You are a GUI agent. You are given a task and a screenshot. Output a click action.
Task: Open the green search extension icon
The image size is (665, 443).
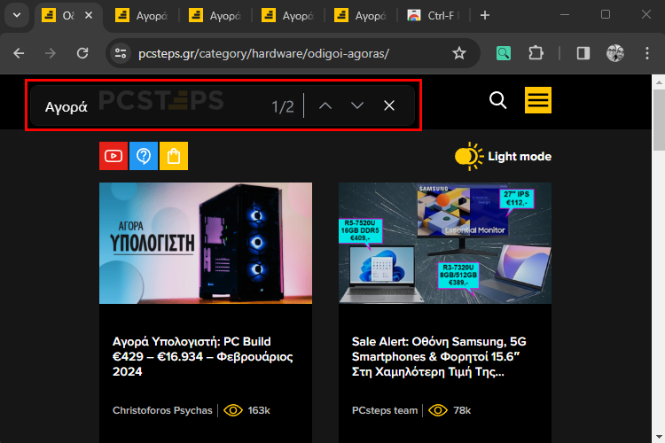coord(504,53)
